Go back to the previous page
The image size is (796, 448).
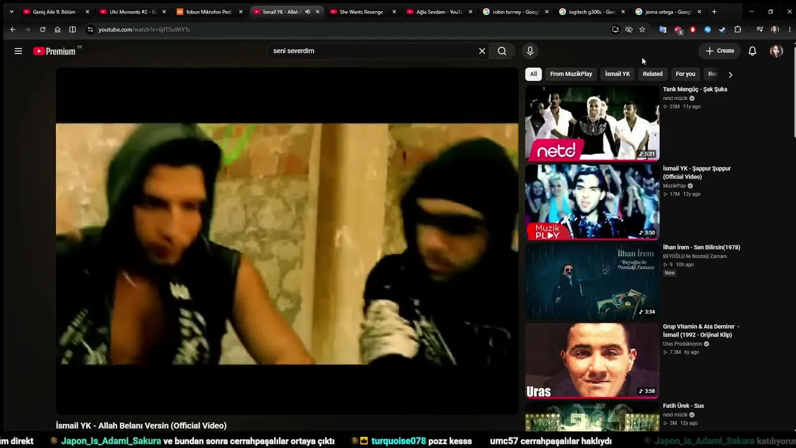click(x=12, y=29)
